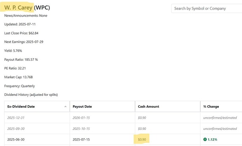This screenshot has width=242, height=146.
Task: Select the 'Yield: 5.76%' line
Action: click(x=13, y=51)
